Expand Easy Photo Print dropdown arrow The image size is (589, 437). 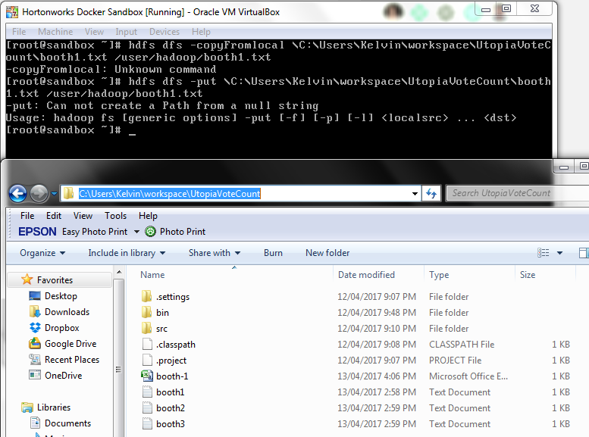point(136,232)
